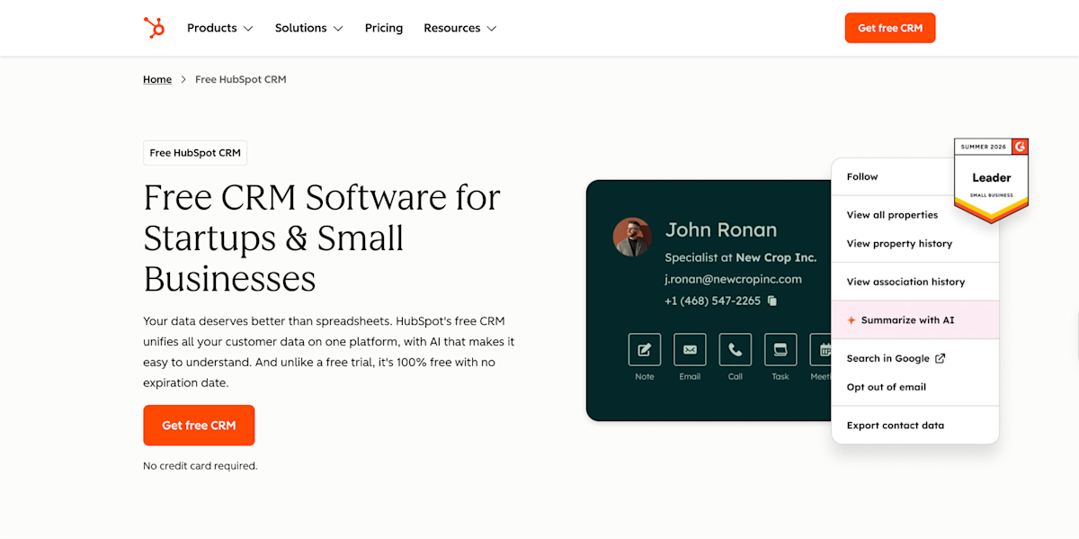Click the Note icon on contact card

pyautogui.click(x=645, y=349)
